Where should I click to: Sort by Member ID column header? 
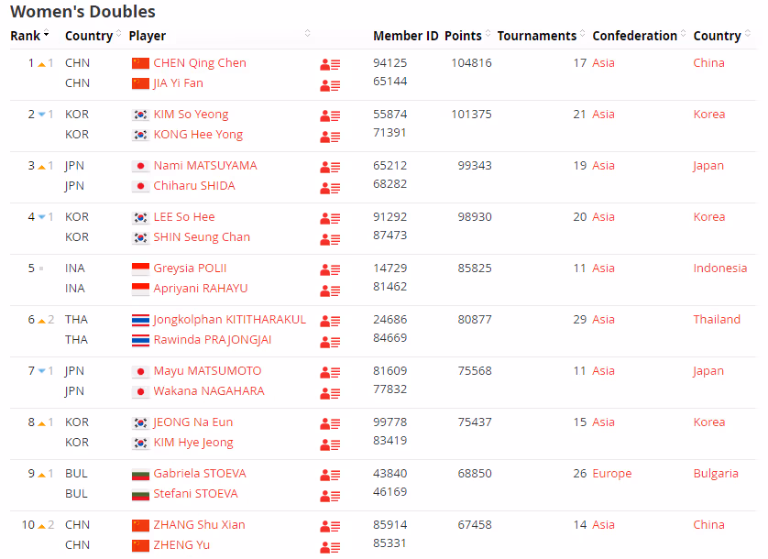tap(405, 36)
